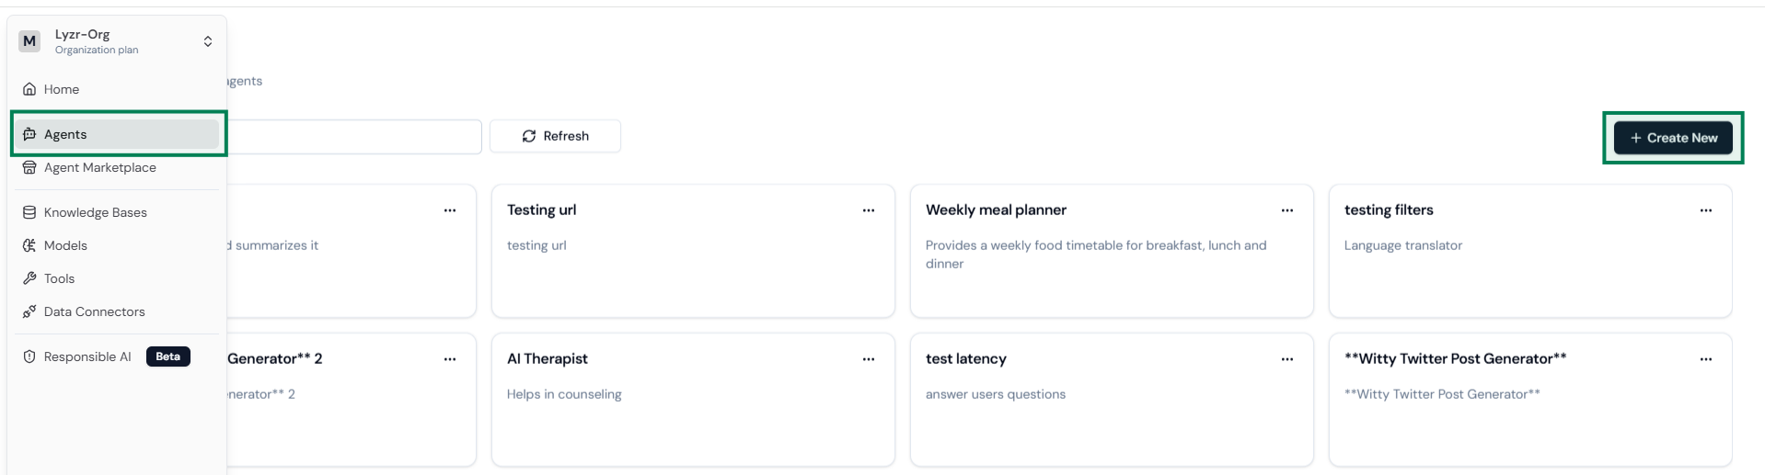Click the Models icon in sidebar

29,245
